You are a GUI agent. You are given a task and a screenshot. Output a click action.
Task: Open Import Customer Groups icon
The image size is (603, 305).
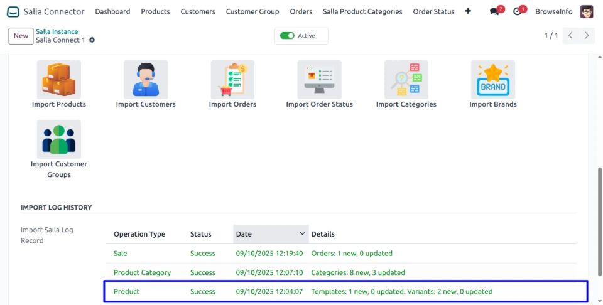(59, 139)
